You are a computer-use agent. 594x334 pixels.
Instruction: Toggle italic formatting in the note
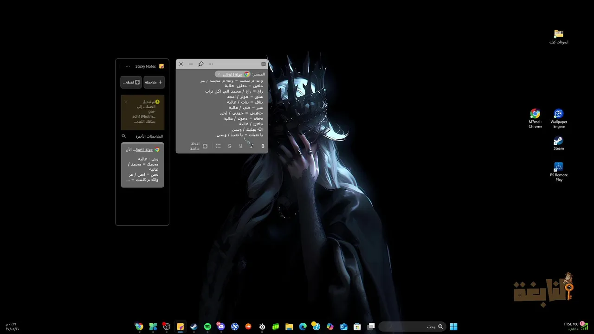252,146
